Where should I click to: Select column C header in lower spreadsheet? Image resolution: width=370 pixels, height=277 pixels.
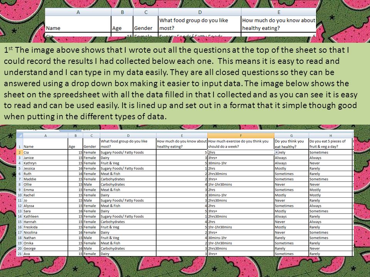click(x=92, y=135)
